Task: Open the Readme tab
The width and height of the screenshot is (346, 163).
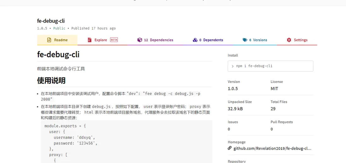Action: pyautogui.click(x=57, y=40)
